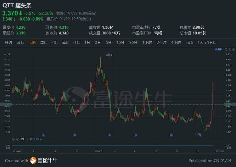Click the Futu bull logo icon at bottom
The image size is (236, 167).
(33, 160)
